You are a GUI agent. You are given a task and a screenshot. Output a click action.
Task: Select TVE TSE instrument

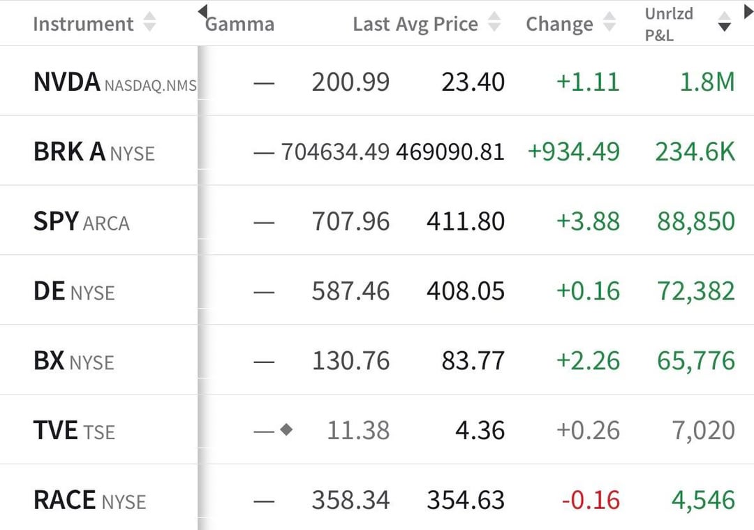click(73, 431)
